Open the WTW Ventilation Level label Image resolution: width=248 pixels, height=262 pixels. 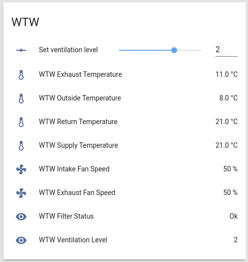click(73, 240)
